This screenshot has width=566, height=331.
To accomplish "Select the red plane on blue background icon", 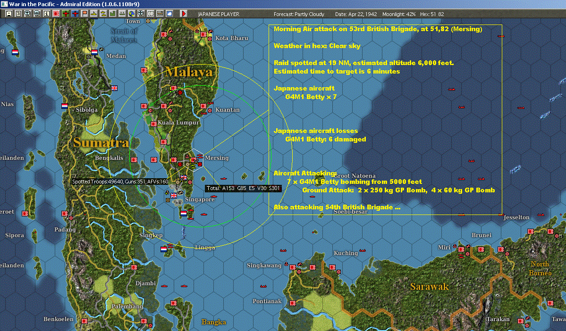I will click(75, 14).
